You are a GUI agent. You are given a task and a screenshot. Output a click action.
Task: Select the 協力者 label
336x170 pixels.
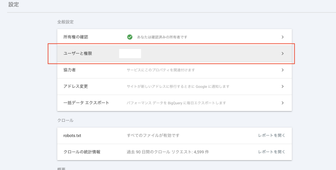70,70
